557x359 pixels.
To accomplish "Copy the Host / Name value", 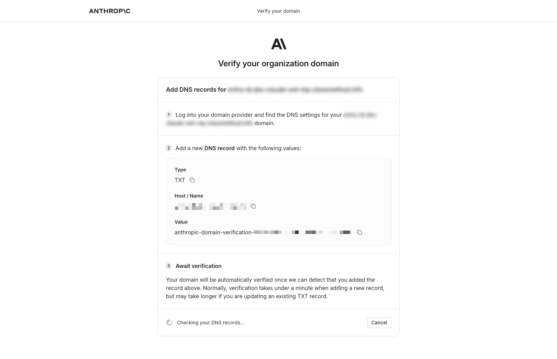I will (x=253, y=206).
